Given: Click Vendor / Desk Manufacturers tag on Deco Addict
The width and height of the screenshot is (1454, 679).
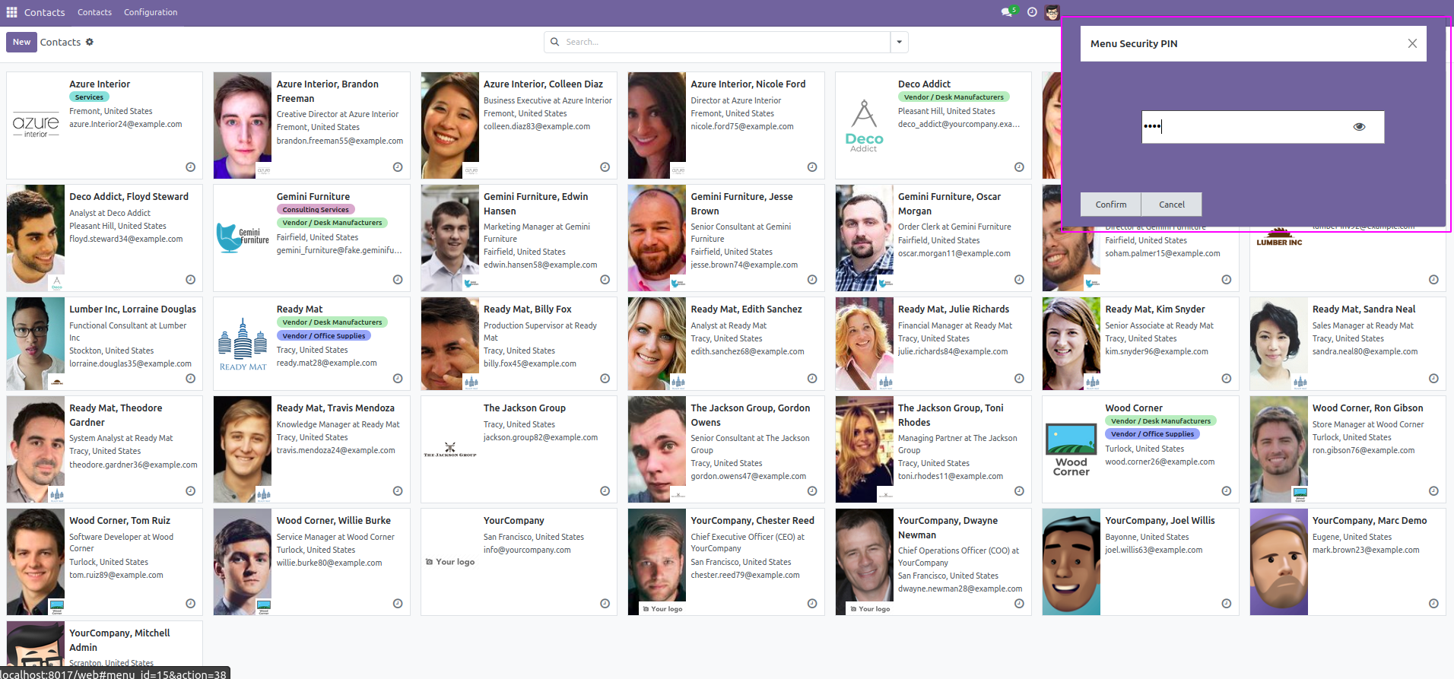Looking at the screenshot, I should pyautogui.click(x=954, y=97).
